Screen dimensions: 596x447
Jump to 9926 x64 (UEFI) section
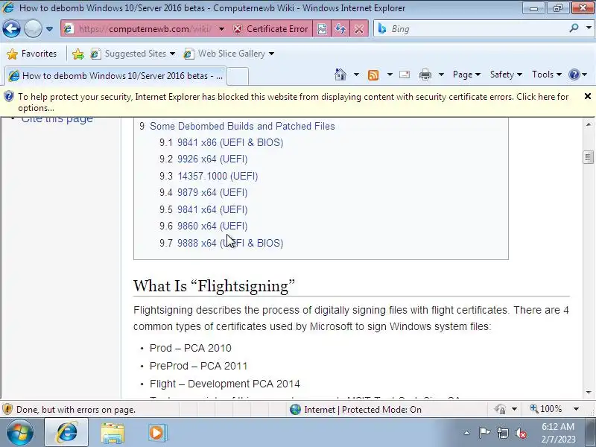[x=212, y=159]
